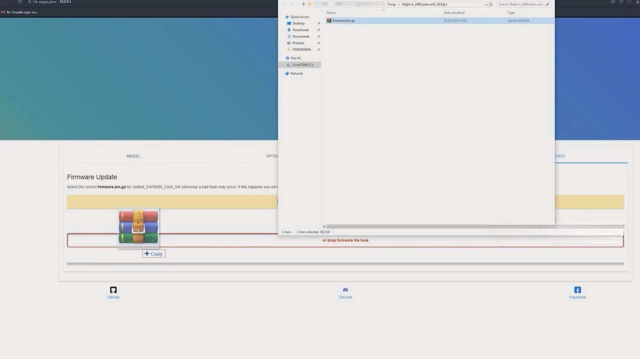Screen dimensions: 640x359
Task: Select This PC in navigation pane
Action: 295,58
